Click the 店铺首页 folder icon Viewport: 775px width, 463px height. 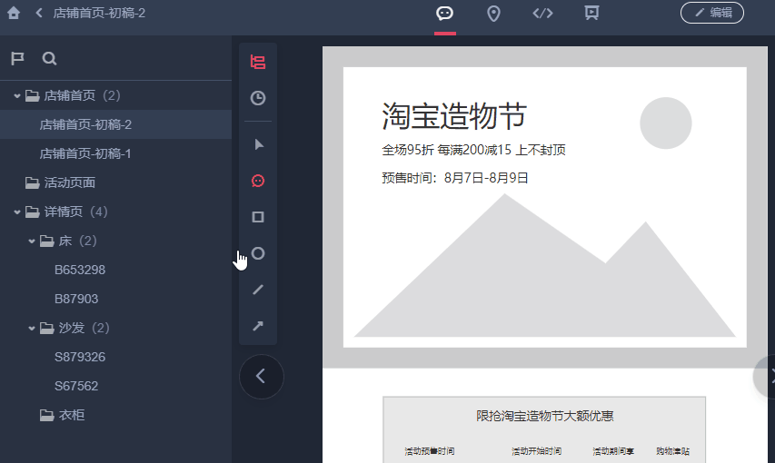pos(32,95)
